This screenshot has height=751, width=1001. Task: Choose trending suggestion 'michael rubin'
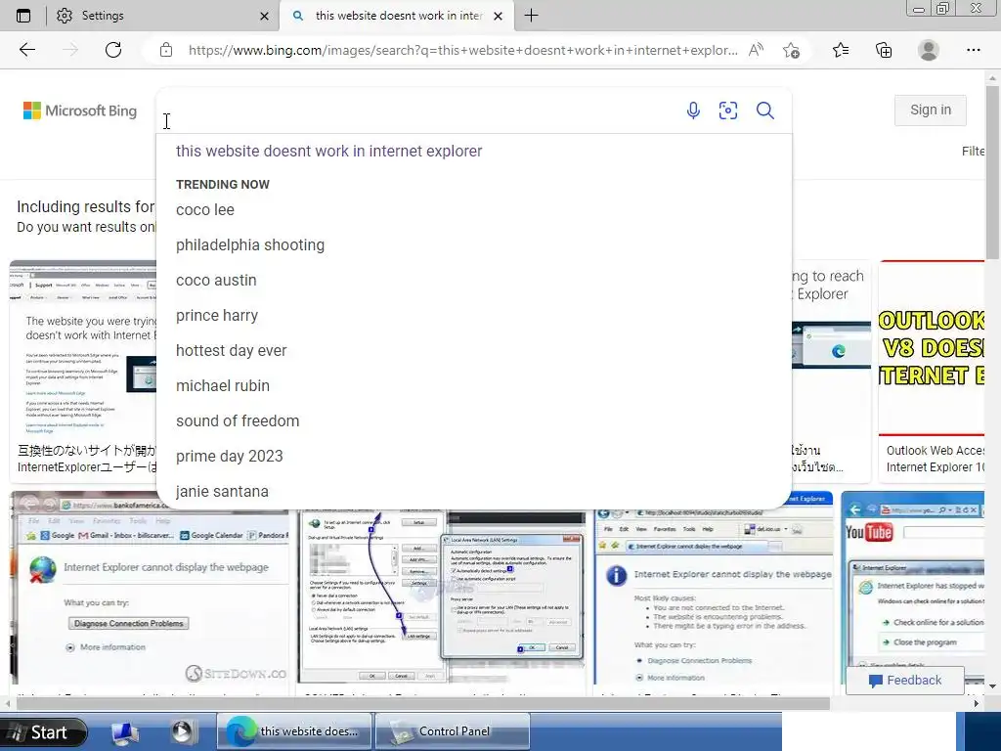223,385
